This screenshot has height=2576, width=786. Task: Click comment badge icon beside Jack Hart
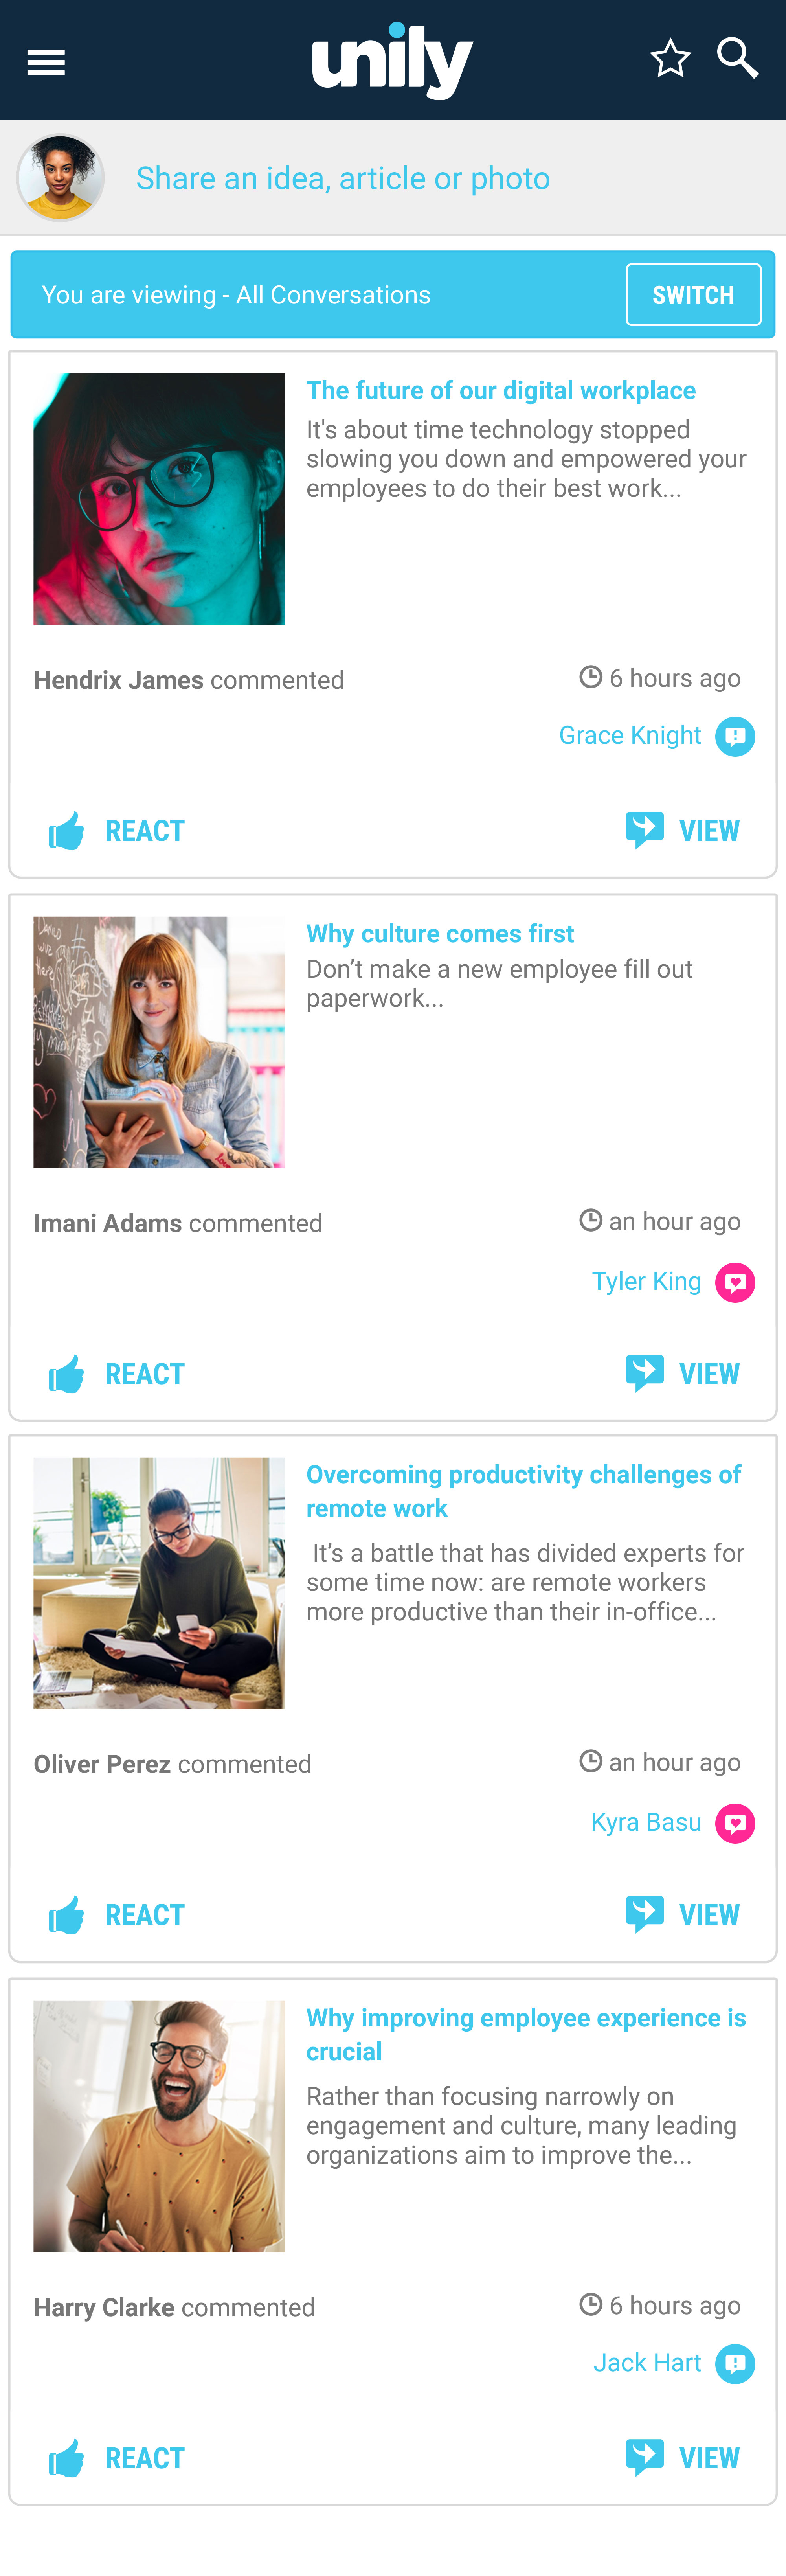pos(735,2364)
